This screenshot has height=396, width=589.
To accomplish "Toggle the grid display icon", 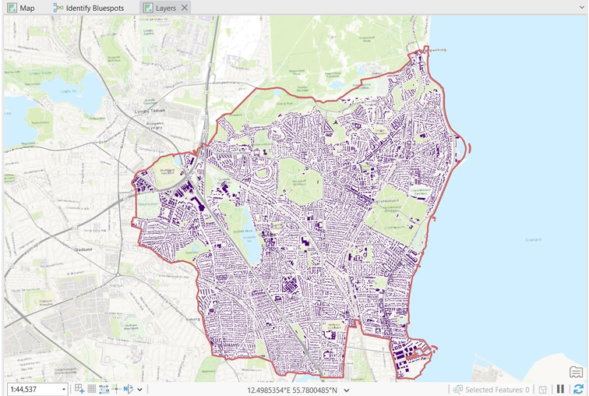I will (92, 389).
